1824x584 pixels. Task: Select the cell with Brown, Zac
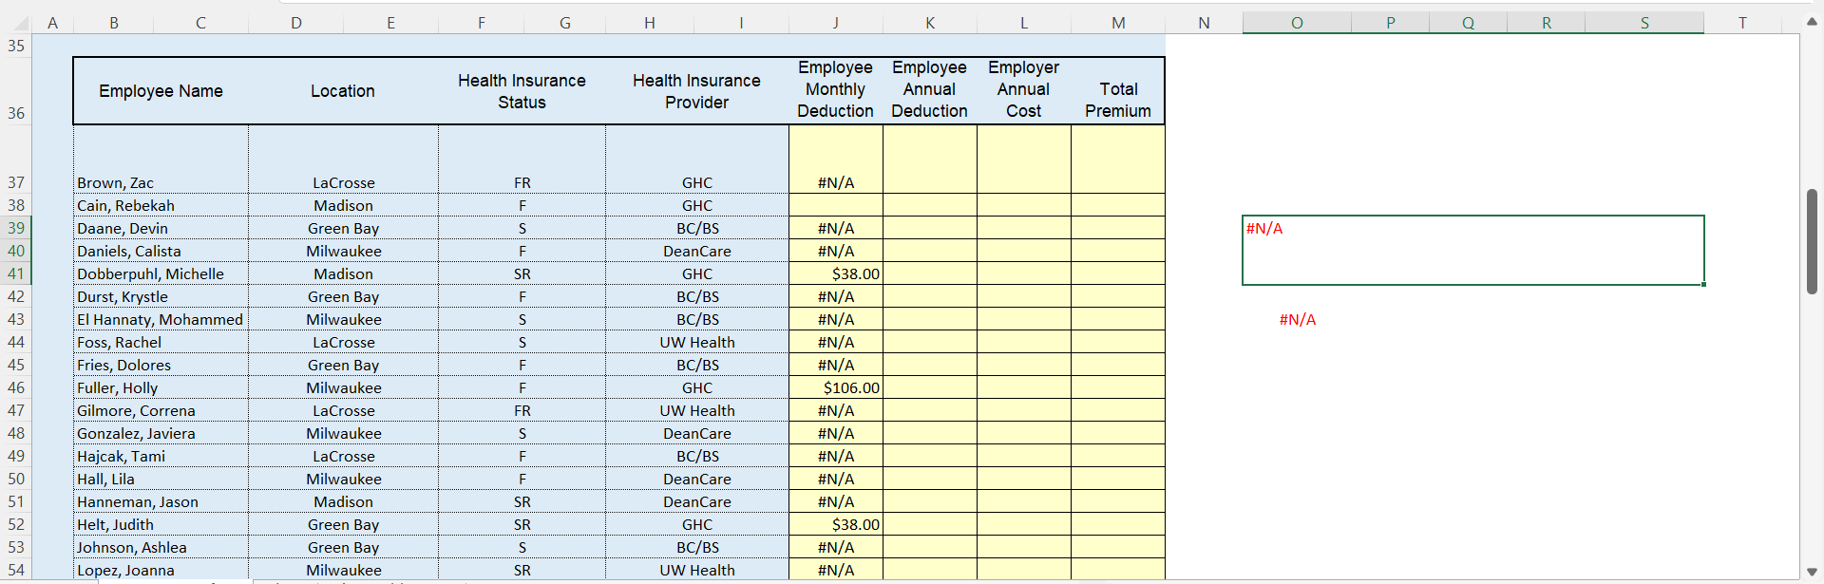tap(161, 160)
